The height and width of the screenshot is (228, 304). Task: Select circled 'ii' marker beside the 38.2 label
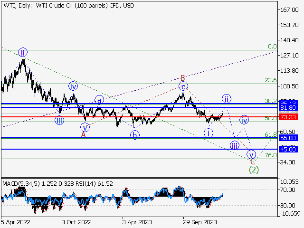pos(227,99)
